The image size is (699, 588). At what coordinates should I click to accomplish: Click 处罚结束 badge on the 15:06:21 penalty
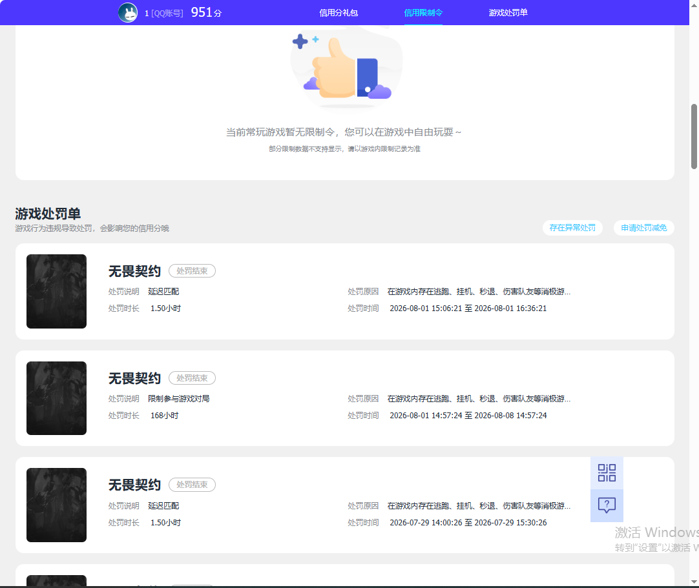coord(192,271)
